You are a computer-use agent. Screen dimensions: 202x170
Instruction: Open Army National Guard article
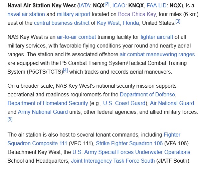point(43,112)
